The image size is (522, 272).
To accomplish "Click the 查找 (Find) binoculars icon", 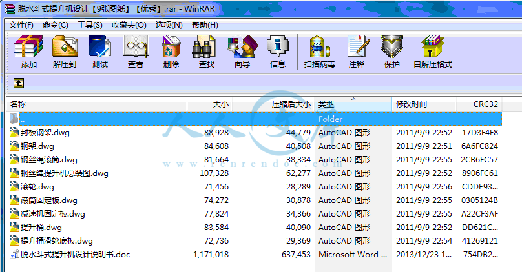I will coord(204,46).
